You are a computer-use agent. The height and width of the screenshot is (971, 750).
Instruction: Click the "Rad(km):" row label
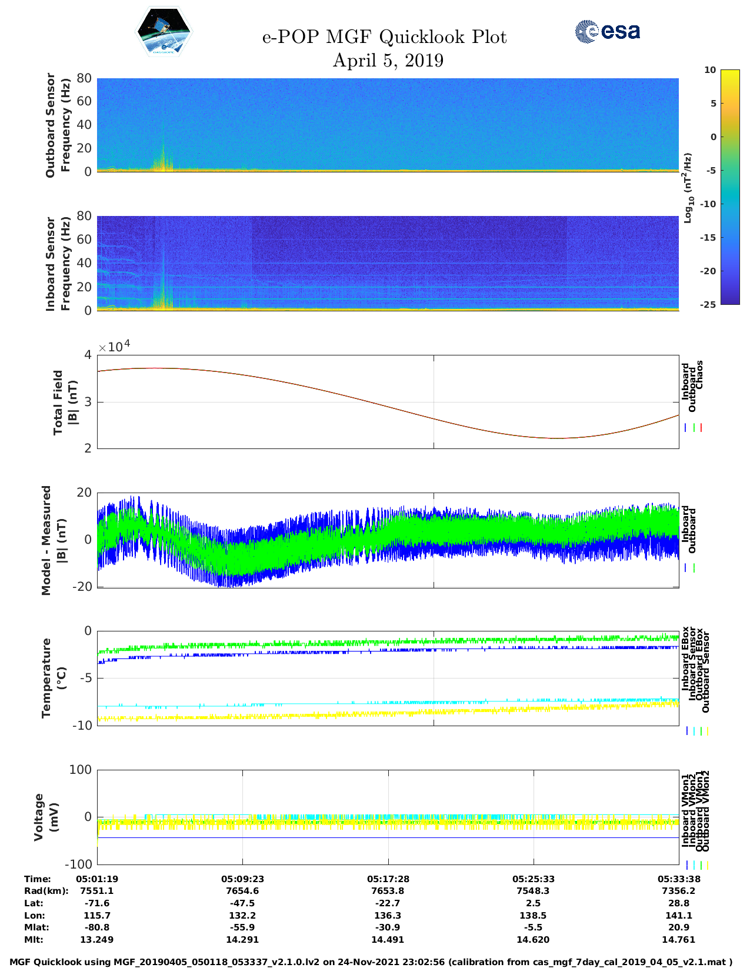pos(46,891)
